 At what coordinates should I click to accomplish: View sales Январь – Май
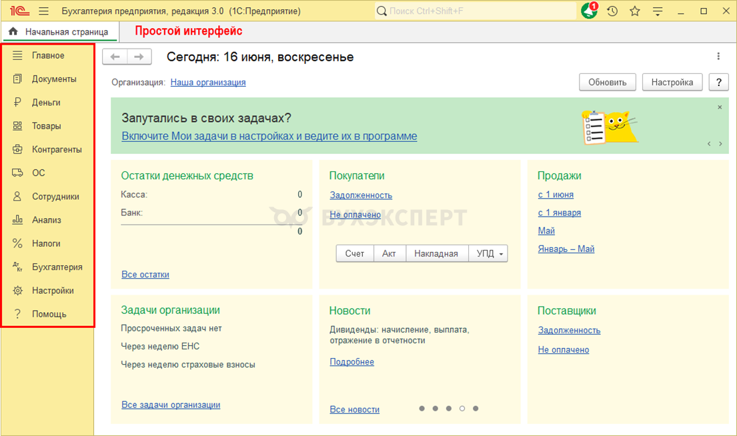(x=566, y=249)
